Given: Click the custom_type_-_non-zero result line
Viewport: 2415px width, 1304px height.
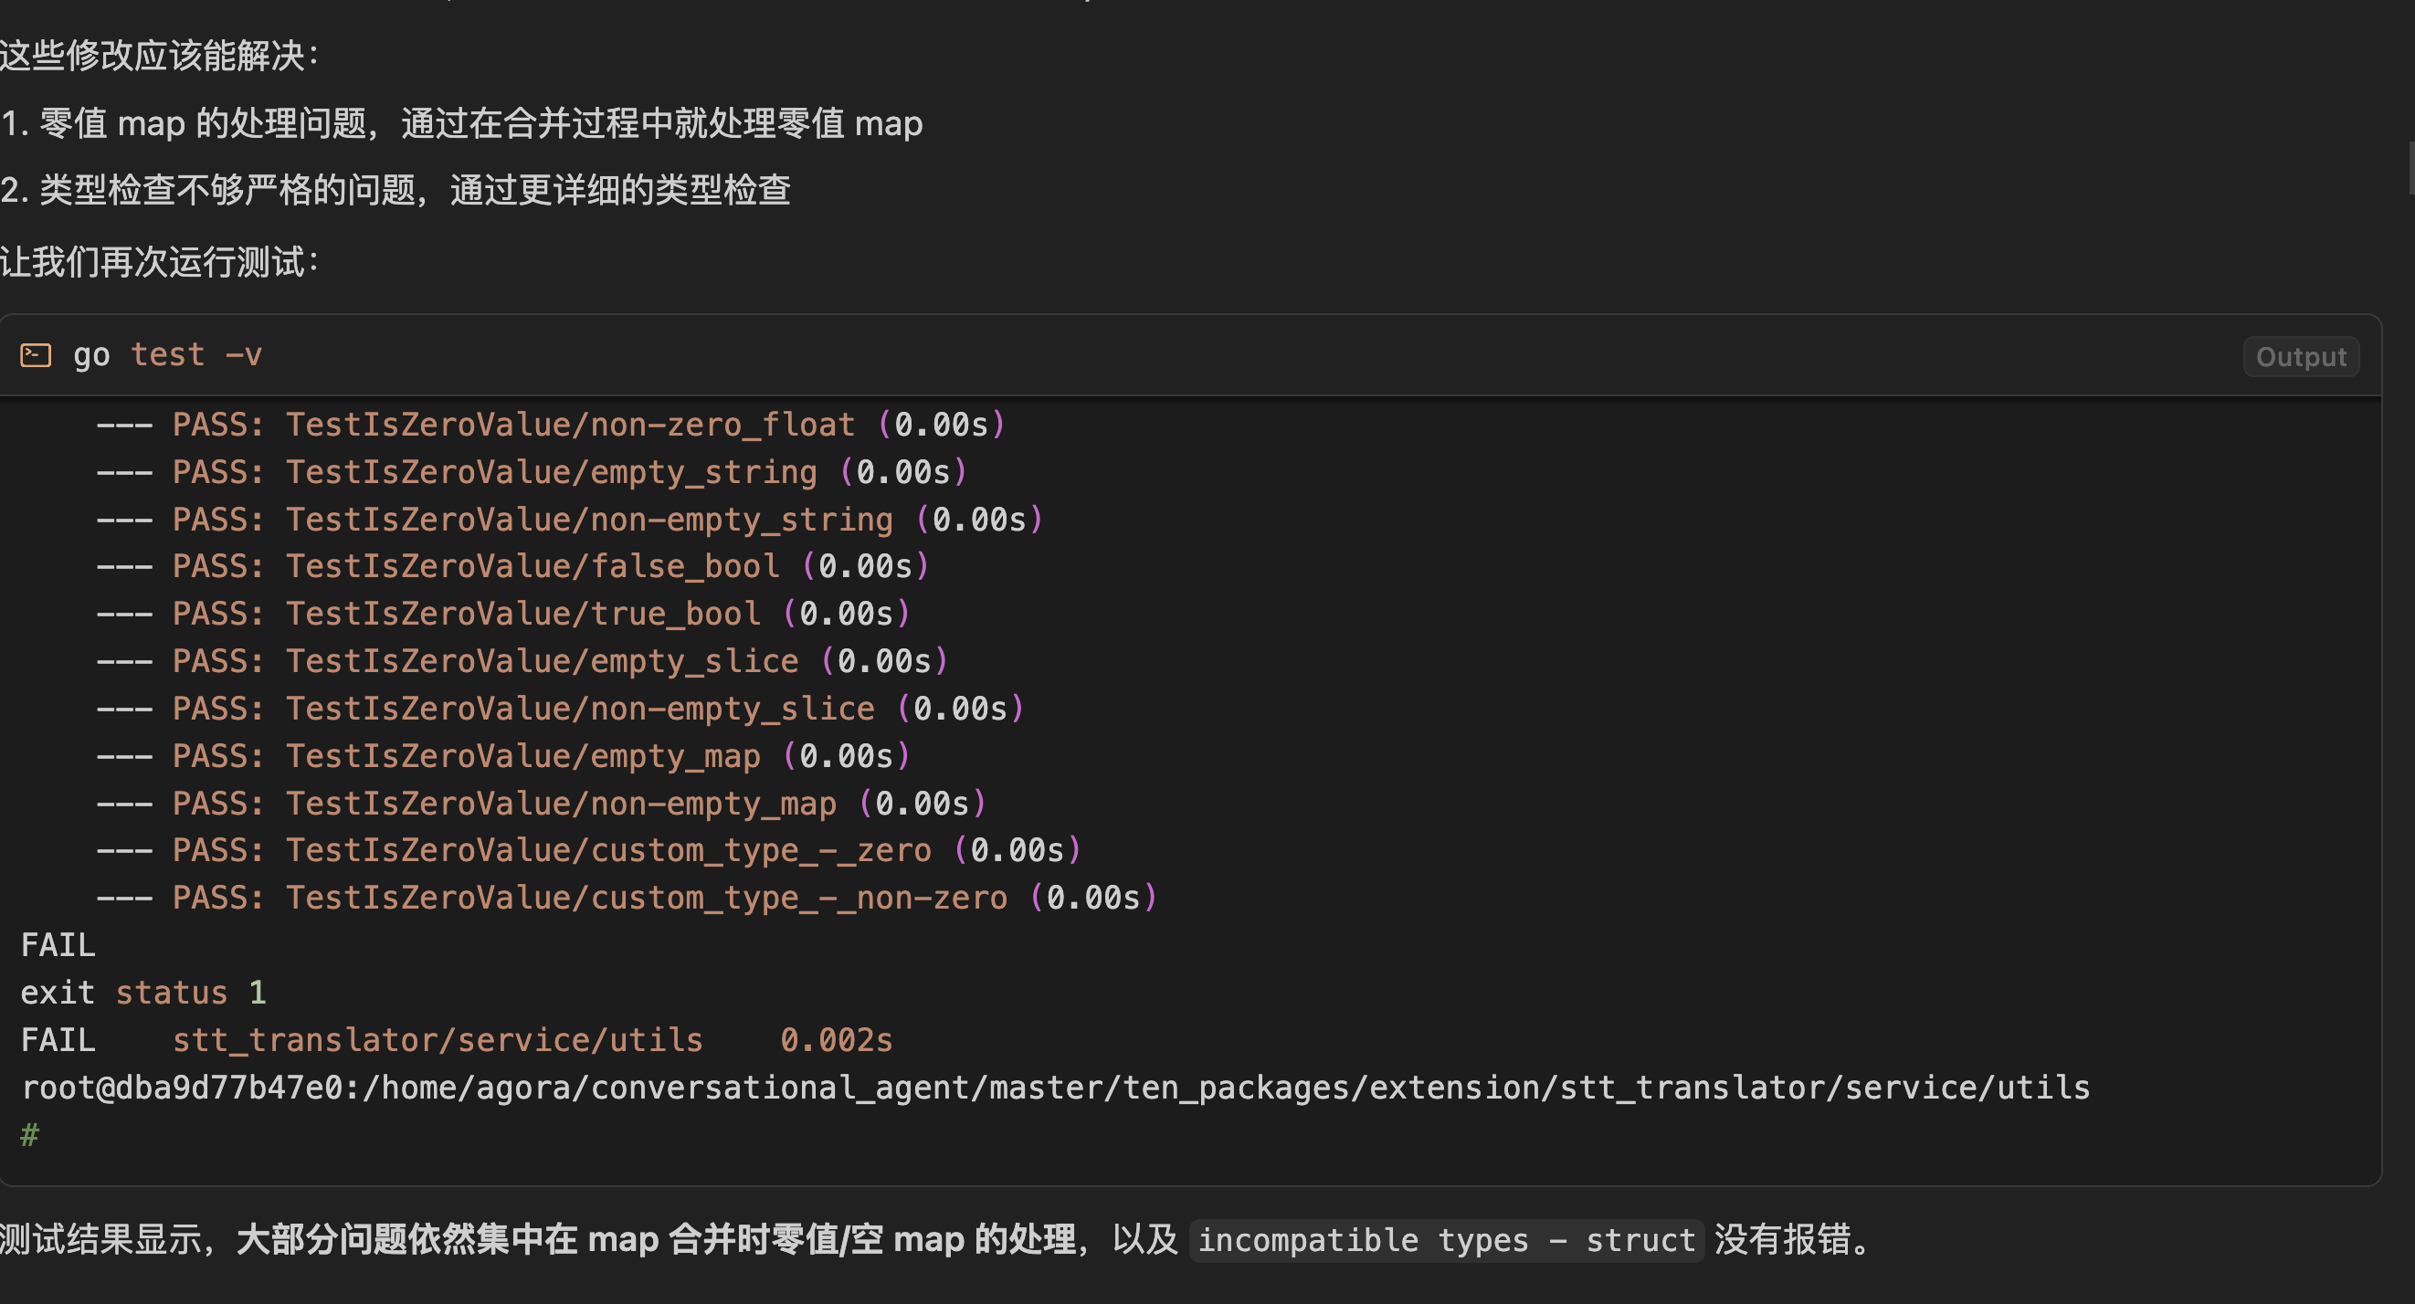Looking at the screenshot, I should click(x=627, y=898).
